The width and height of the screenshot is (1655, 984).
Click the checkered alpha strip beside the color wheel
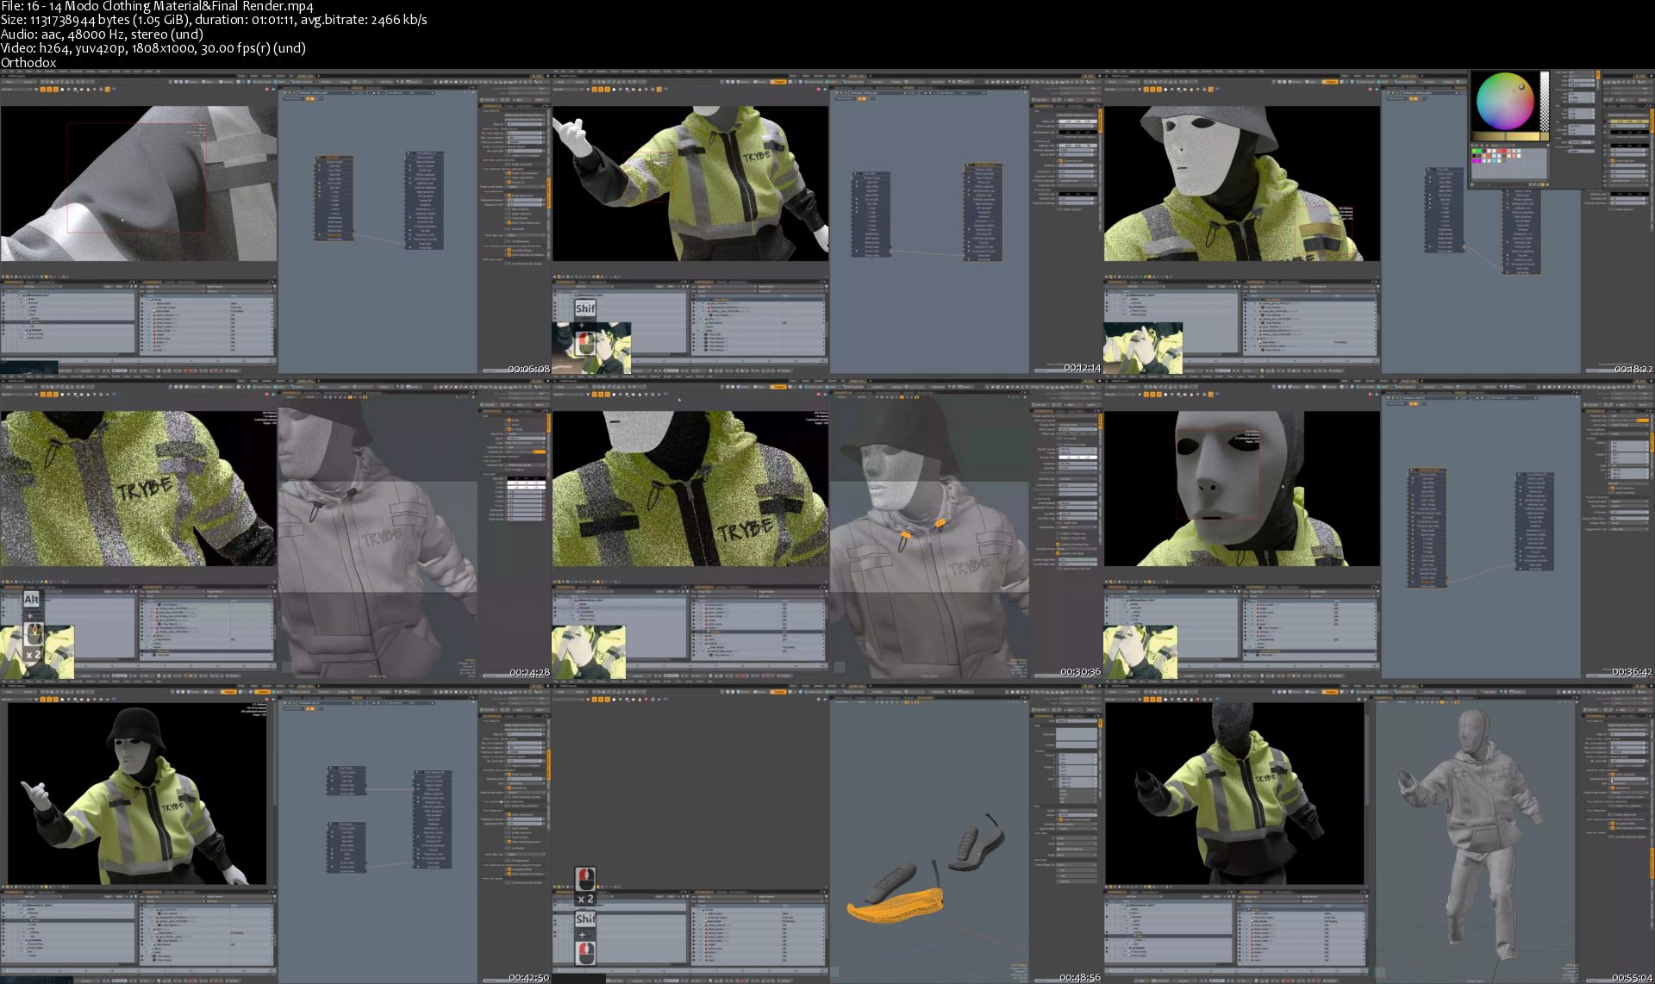click(x=1545, y=101)
